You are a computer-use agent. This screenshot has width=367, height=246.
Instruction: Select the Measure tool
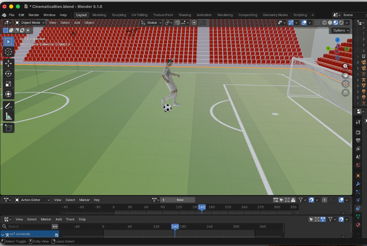coord(8,116)
